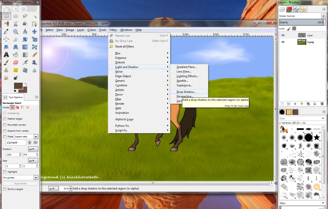
Task: Select the Scale tool
Action: coord(34,39)
